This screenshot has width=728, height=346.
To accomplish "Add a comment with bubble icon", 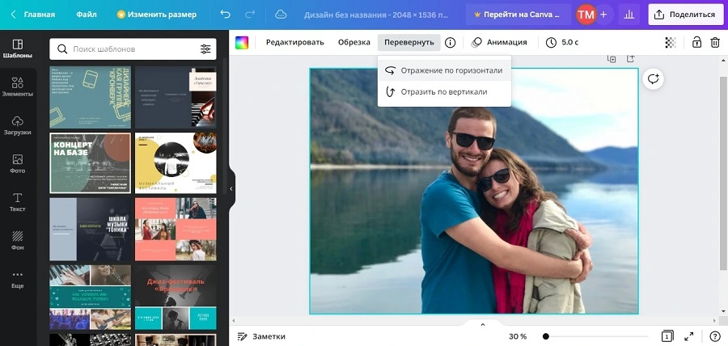I will (654, 79).
